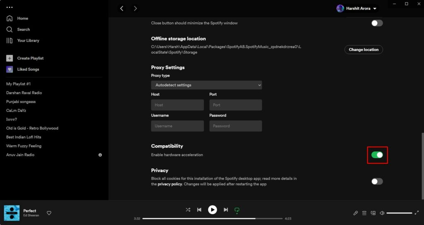The width and height of the screenshot is (424, 225).
Task: Like the song Perfect with heart icon
Action: click(49, 213)
